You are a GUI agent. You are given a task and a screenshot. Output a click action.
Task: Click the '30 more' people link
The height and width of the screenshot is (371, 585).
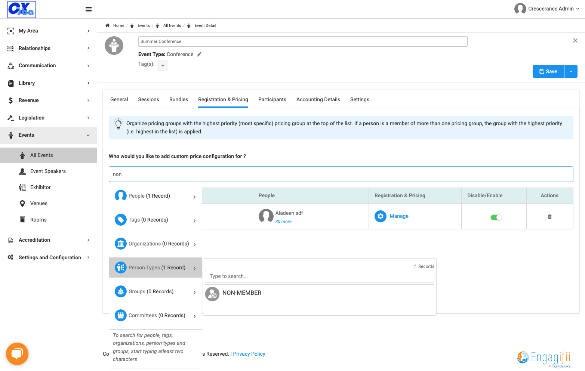(283, 222)
